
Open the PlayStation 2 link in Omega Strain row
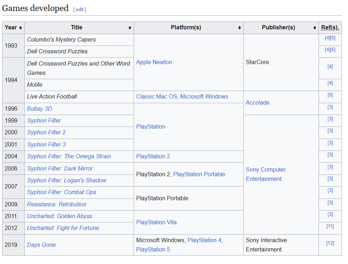[x=153, y=157]
